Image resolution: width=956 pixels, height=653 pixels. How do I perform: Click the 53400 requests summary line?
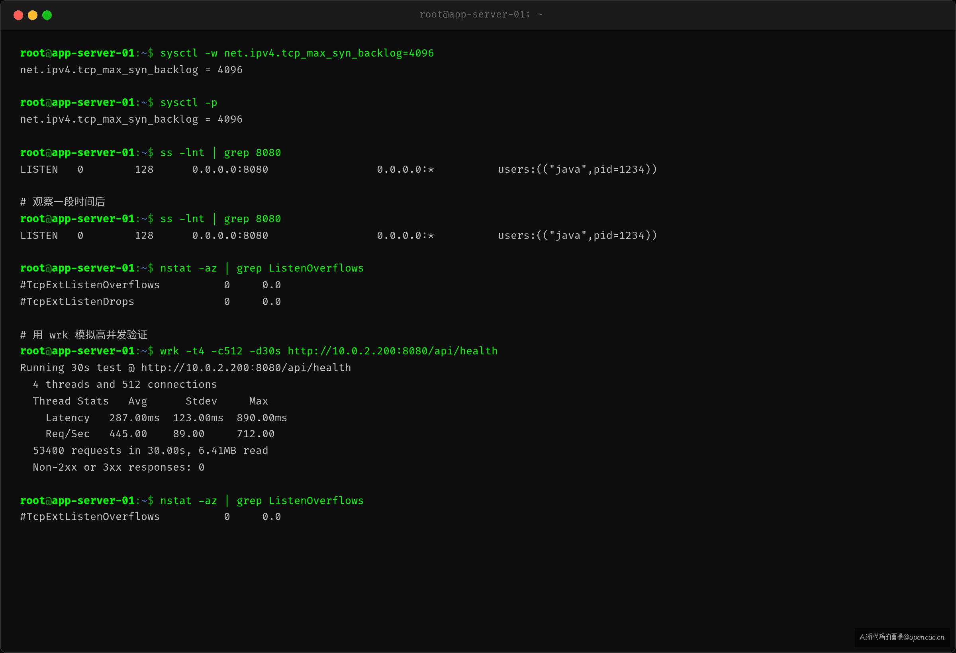coord(150,451)
